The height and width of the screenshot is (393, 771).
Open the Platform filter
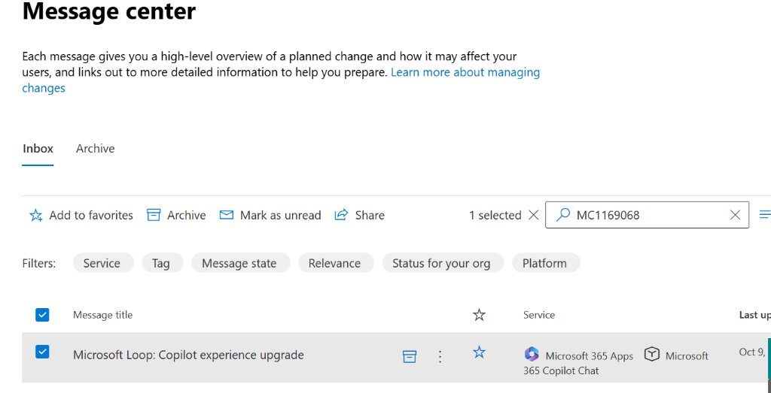click(546, 263)
